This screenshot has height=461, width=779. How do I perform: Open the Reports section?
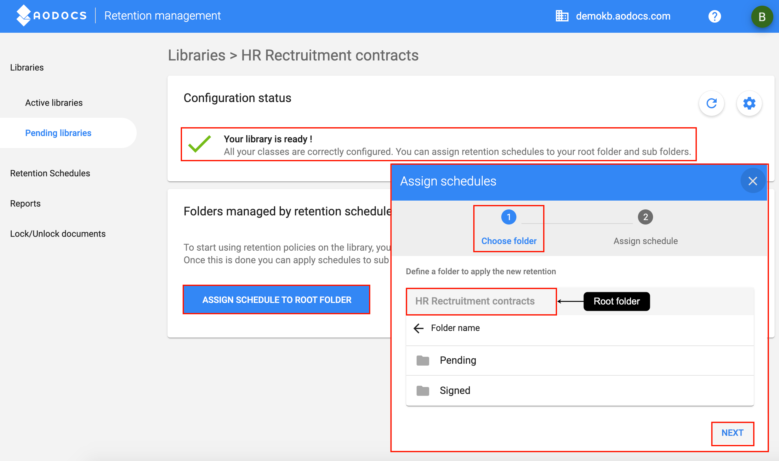pyautogui.click(x=25, y=203)
